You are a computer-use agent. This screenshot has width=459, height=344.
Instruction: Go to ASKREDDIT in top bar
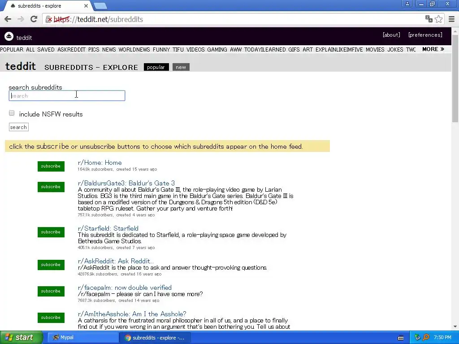(71, 49)
